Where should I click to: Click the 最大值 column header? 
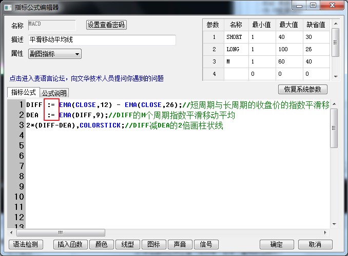point(289,25)
